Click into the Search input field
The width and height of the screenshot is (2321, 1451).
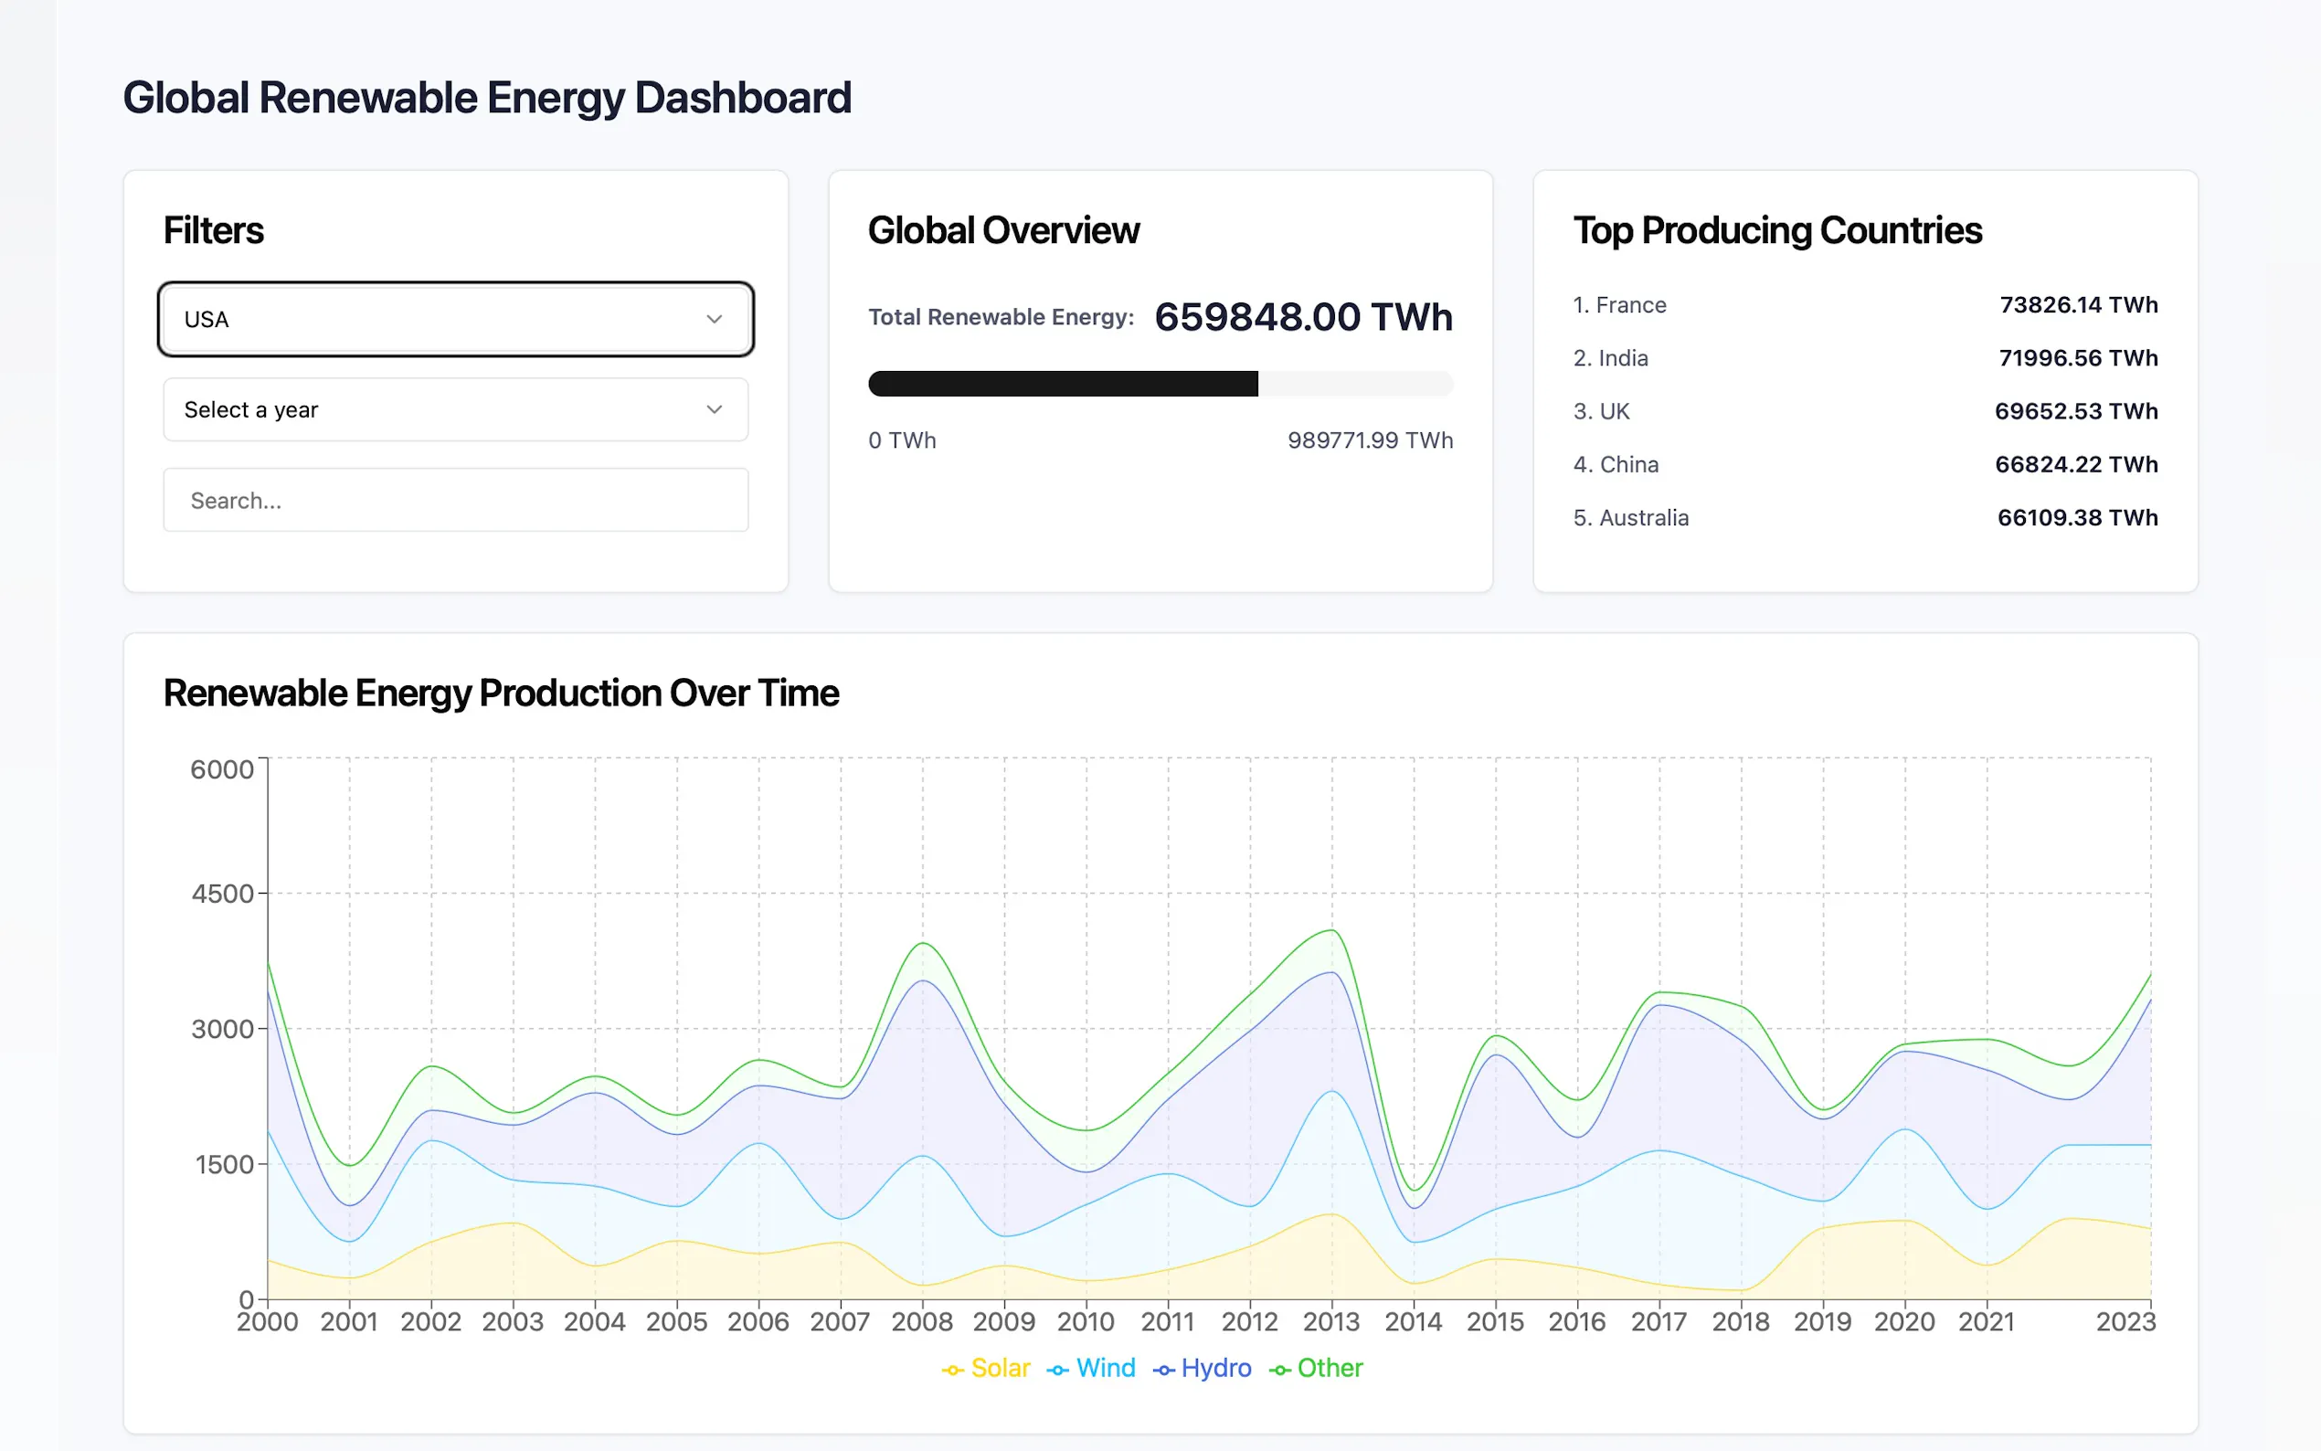456,500
